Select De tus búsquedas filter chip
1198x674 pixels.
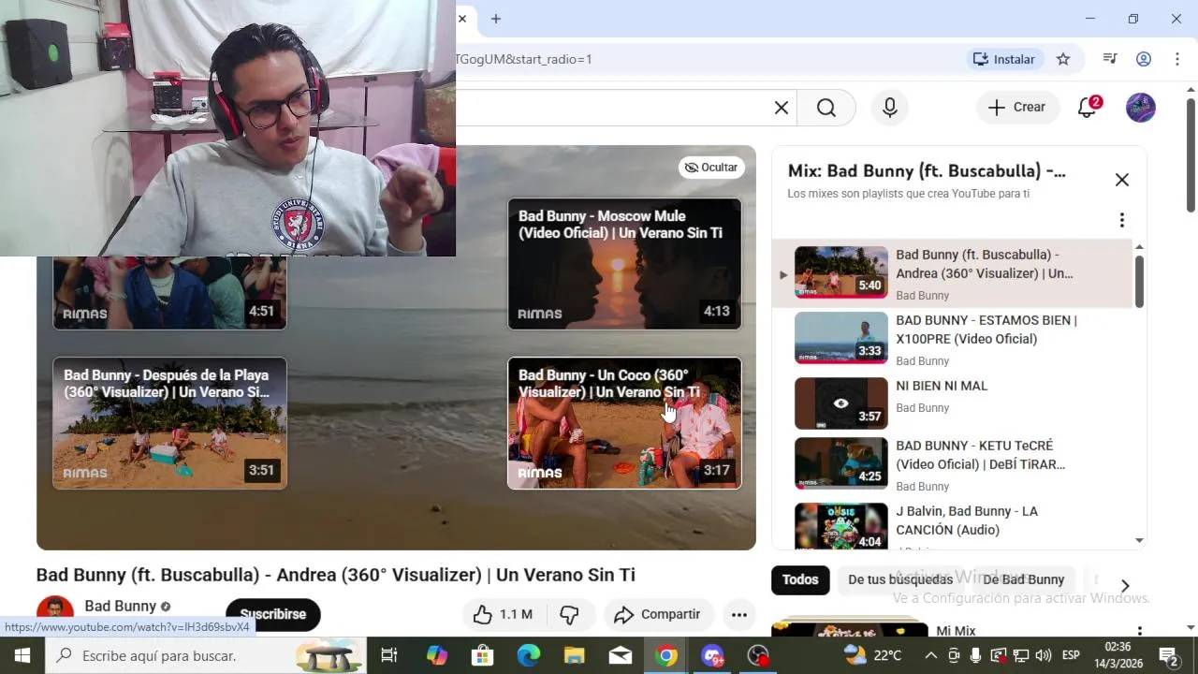click(x=900, y=579)
